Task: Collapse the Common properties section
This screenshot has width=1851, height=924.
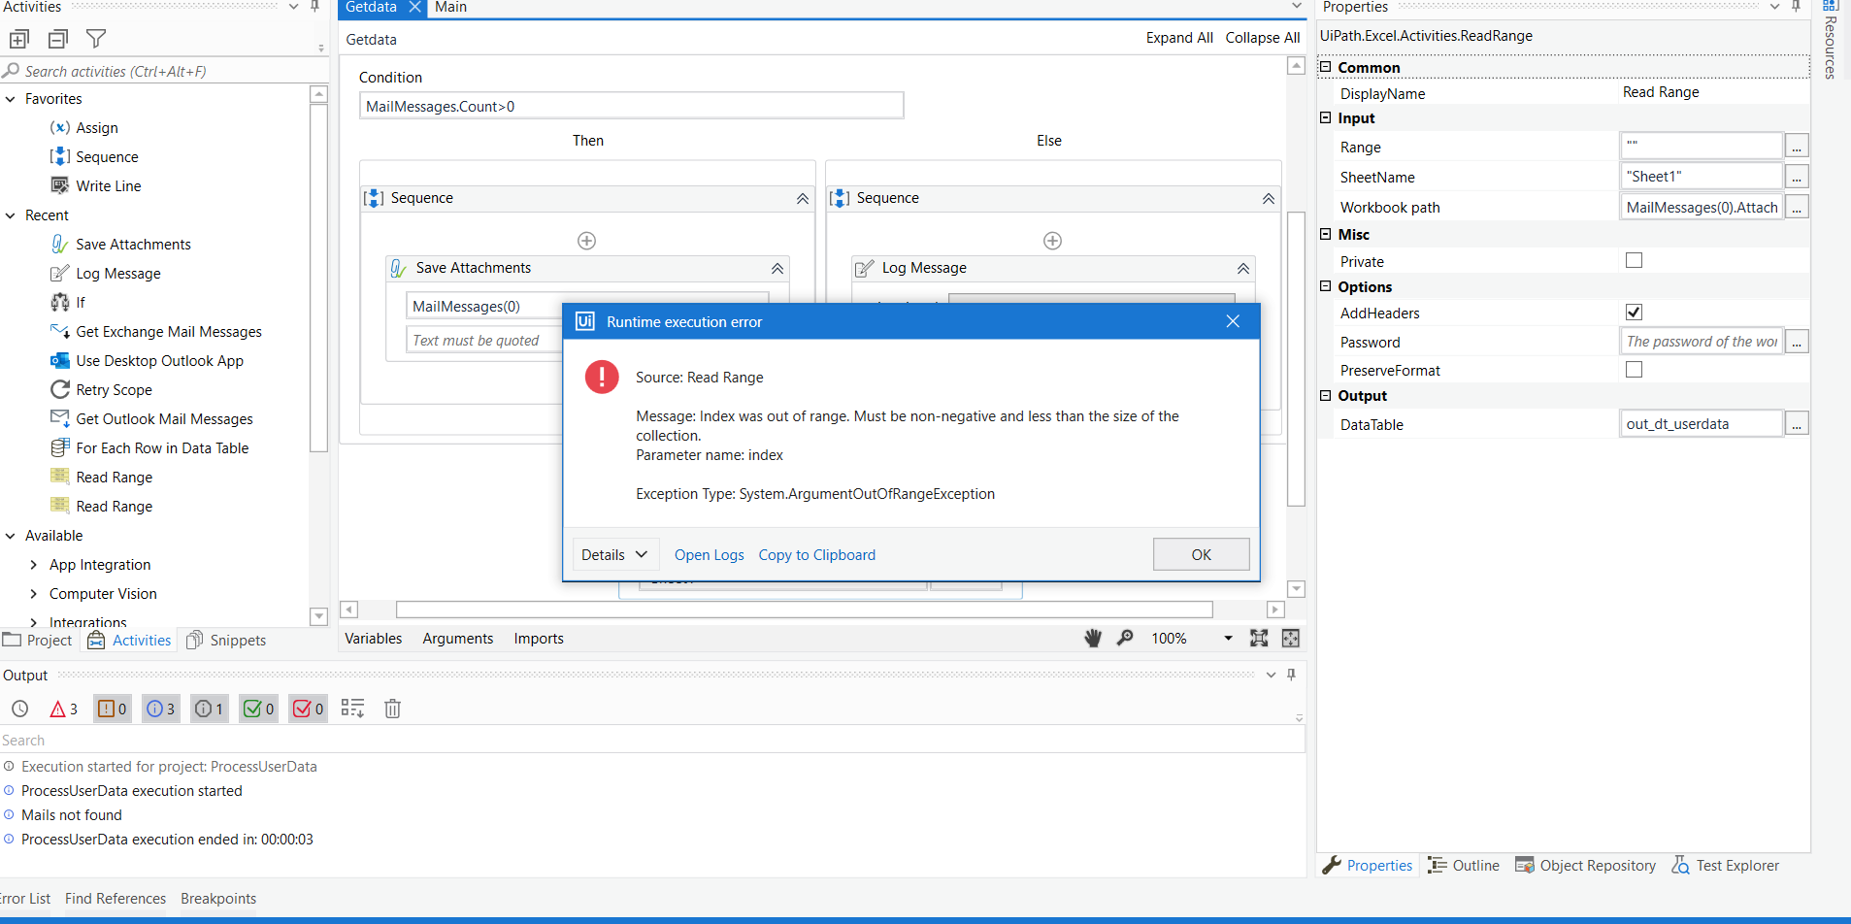Action: [1326, 67]
